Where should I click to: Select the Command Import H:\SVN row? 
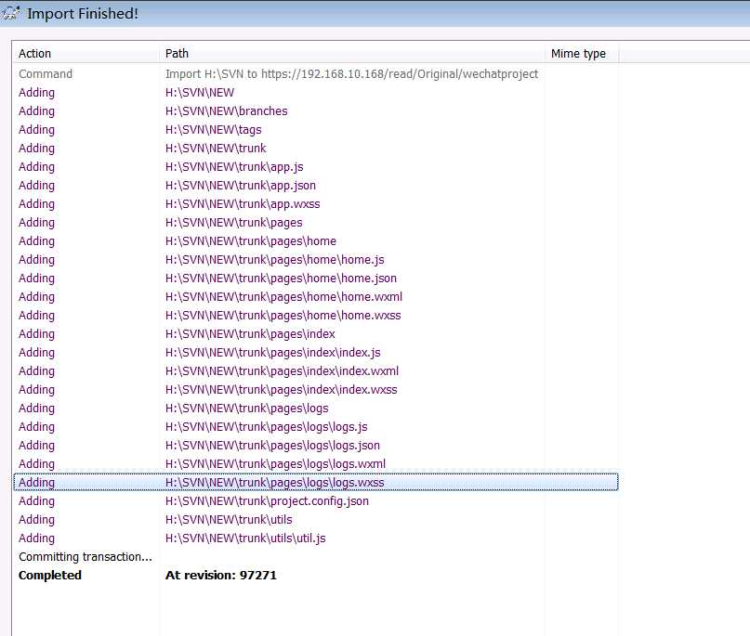click(316, 74)
